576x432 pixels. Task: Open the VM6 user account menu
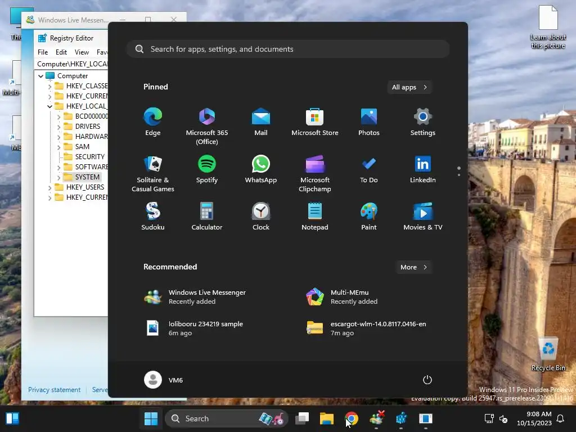click(164, 380)
